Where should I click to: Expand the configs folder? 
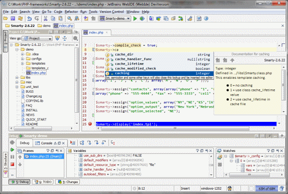(x=23, y=59)
